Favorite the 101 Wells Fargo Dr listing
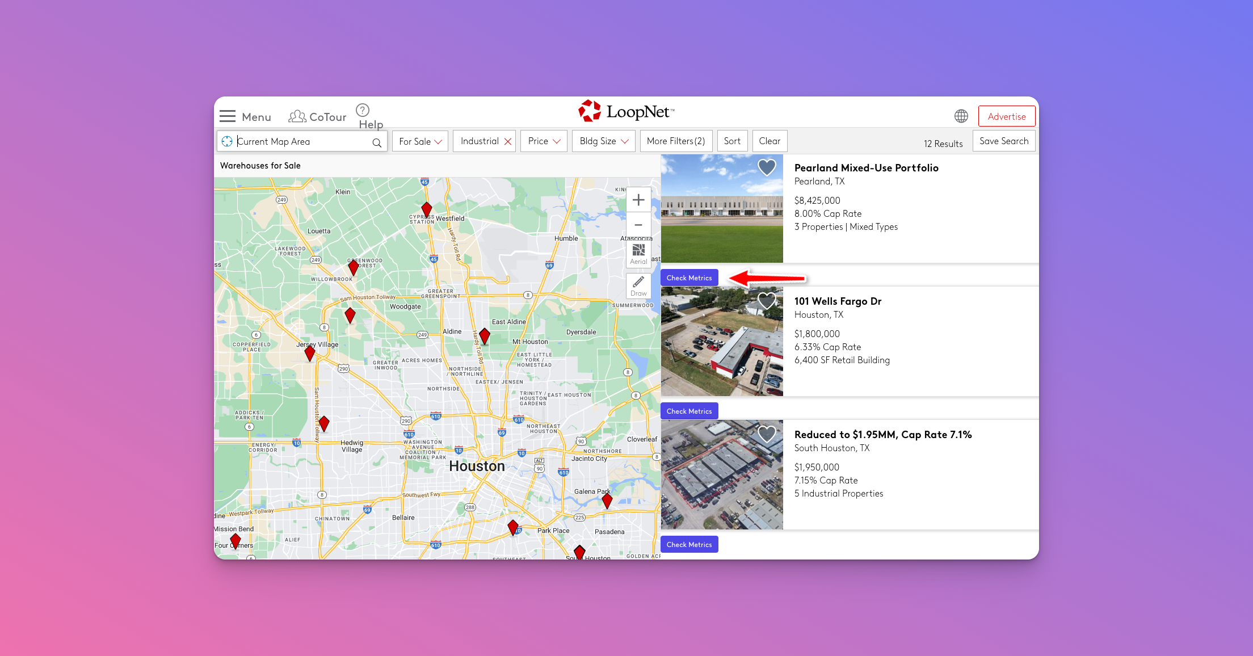This screenshot has width=1253, height=656. point(767,301)
